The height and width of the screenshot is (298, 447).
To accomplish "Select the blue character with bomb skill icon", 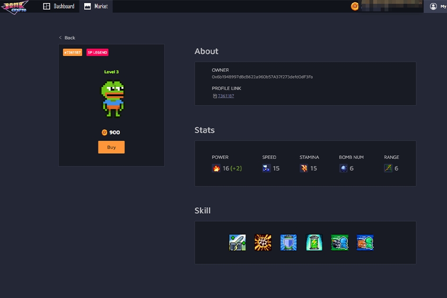I will click(340, 243).
